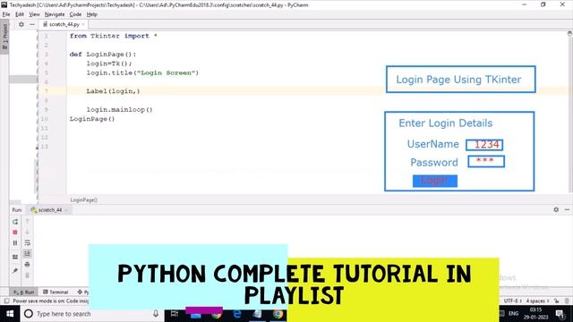Screen dimensions: 573x322
Task: Toggle soft-wrap in Run console
Action: click(27, 242)
